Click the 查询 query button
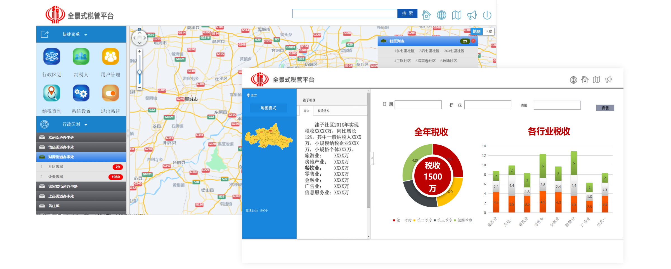The image size is (671, 269). 605,108
